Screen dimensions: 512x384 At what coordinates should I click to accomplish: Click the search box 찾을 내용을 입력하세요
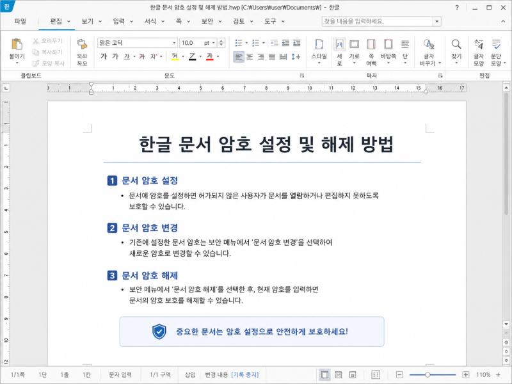(x=377, y=22)
